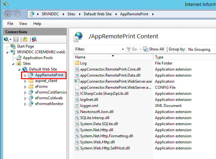Screen dimensions: 216x159
Task: Select Application Pools in the tree
Action: [38, 58]
